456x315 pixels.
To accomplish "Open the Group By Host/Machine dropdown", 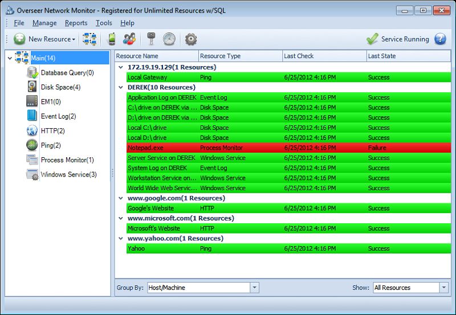I will [254, 288].
